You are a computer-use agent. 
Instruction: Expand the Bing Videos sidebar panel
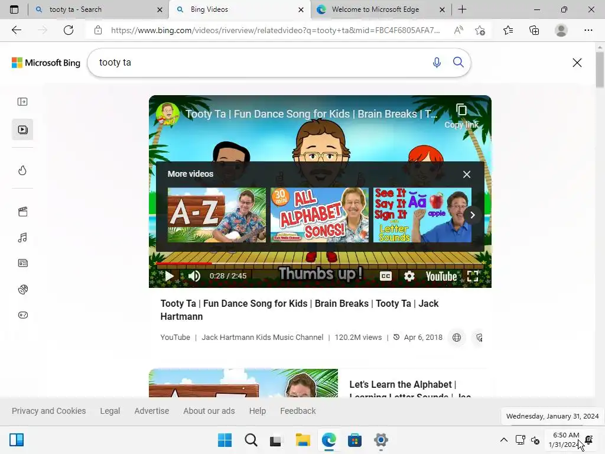pos(22,102)
